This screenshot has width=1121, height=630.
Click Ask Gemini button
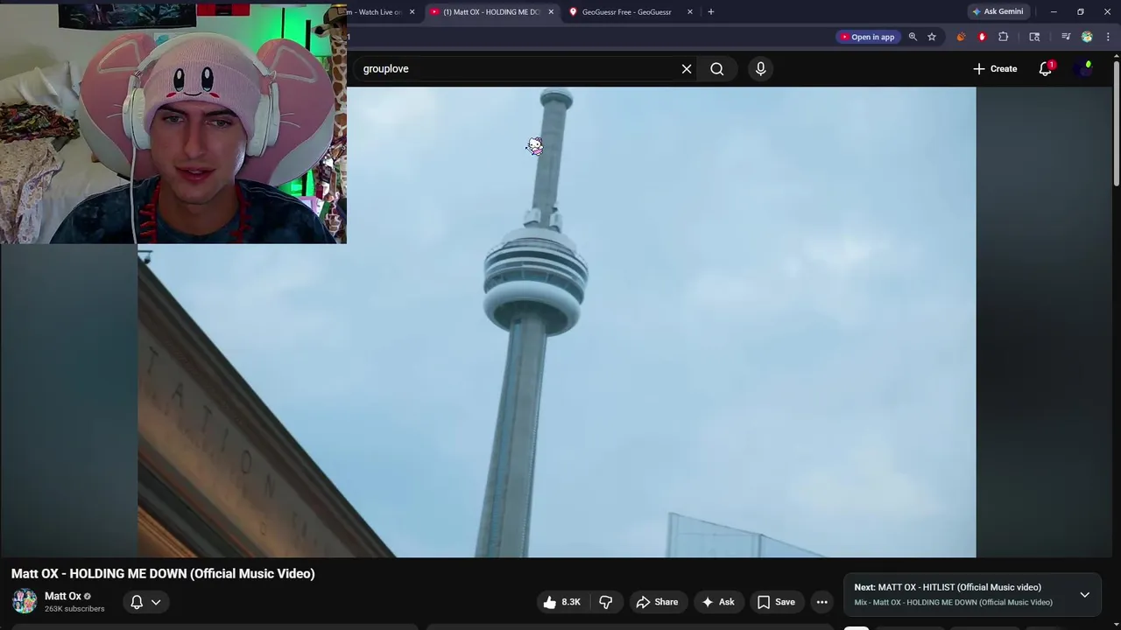click(997, 12)
